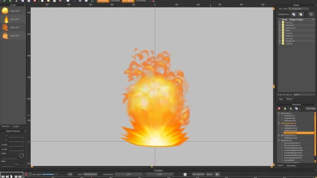This screenshot has width=317, height=178.
Task: Click the key all button
Action: (x=209, y=174)
